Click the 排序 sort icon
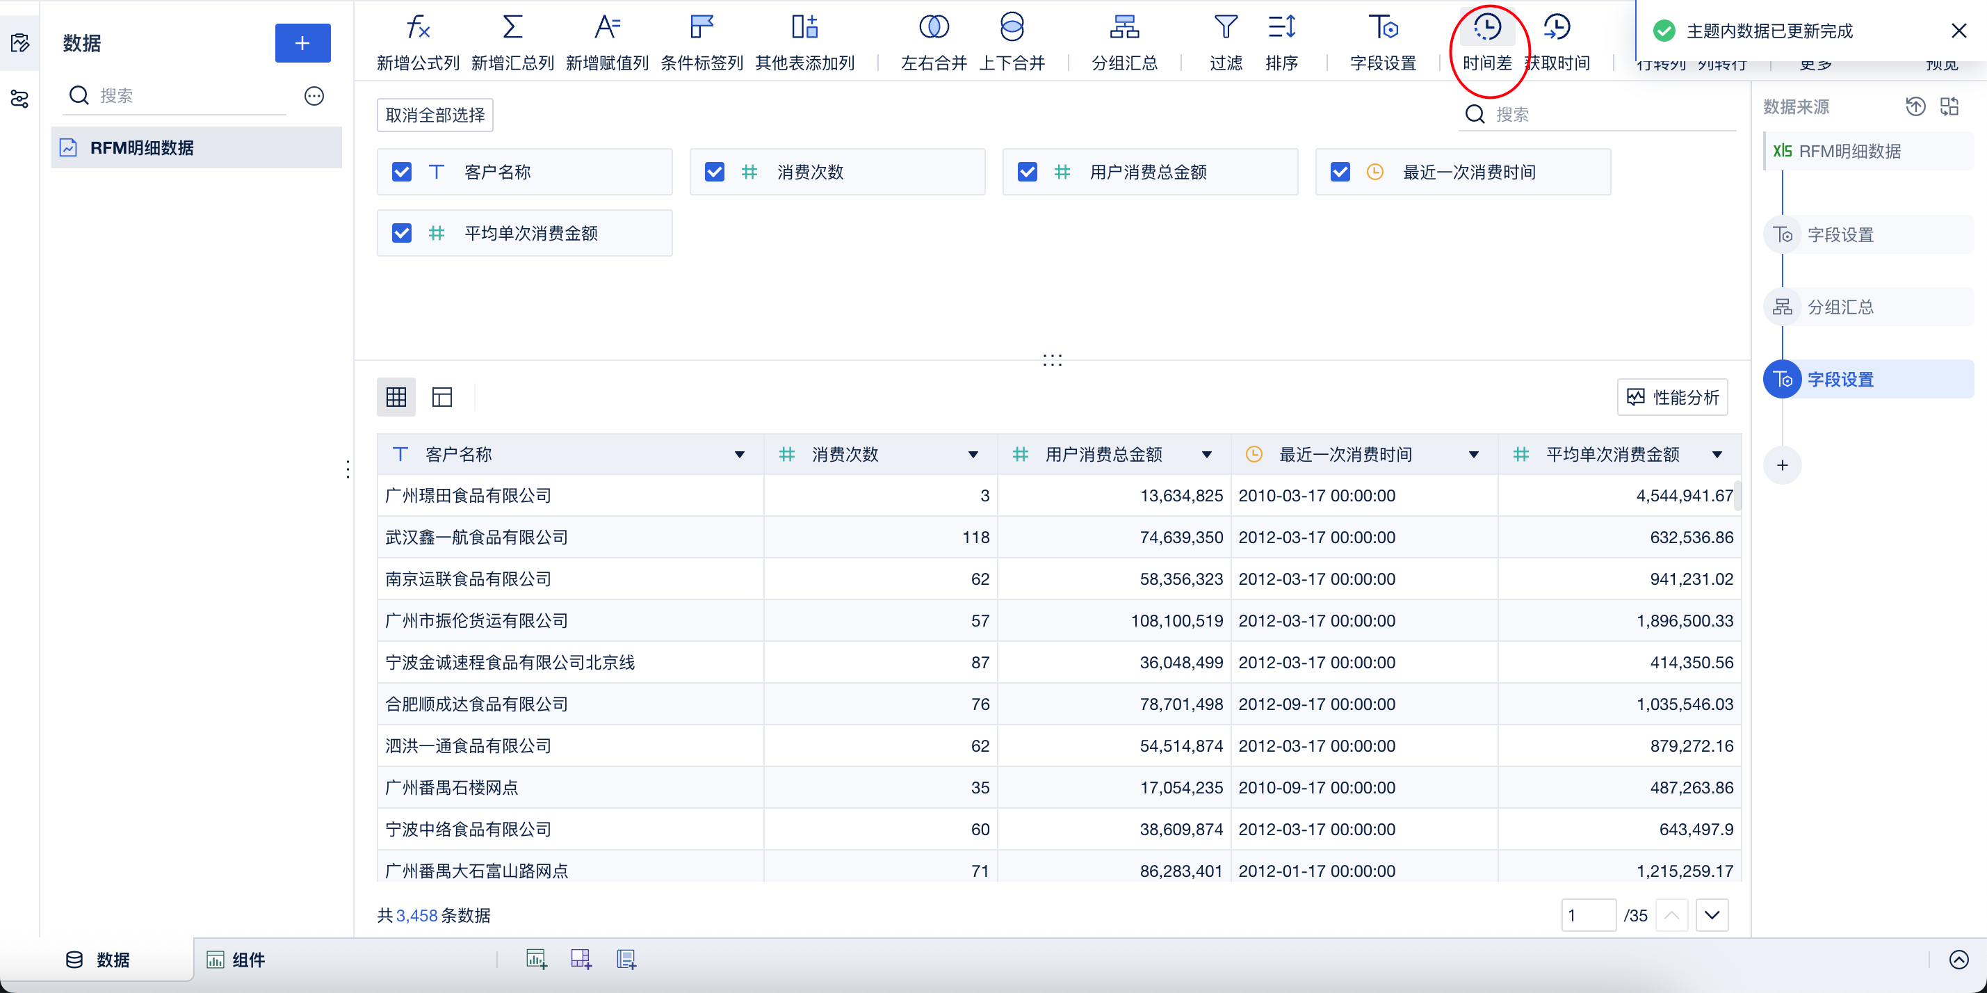Viewport: 1987px width, 993px height. pyautogui.click(x=1281, y=28)
